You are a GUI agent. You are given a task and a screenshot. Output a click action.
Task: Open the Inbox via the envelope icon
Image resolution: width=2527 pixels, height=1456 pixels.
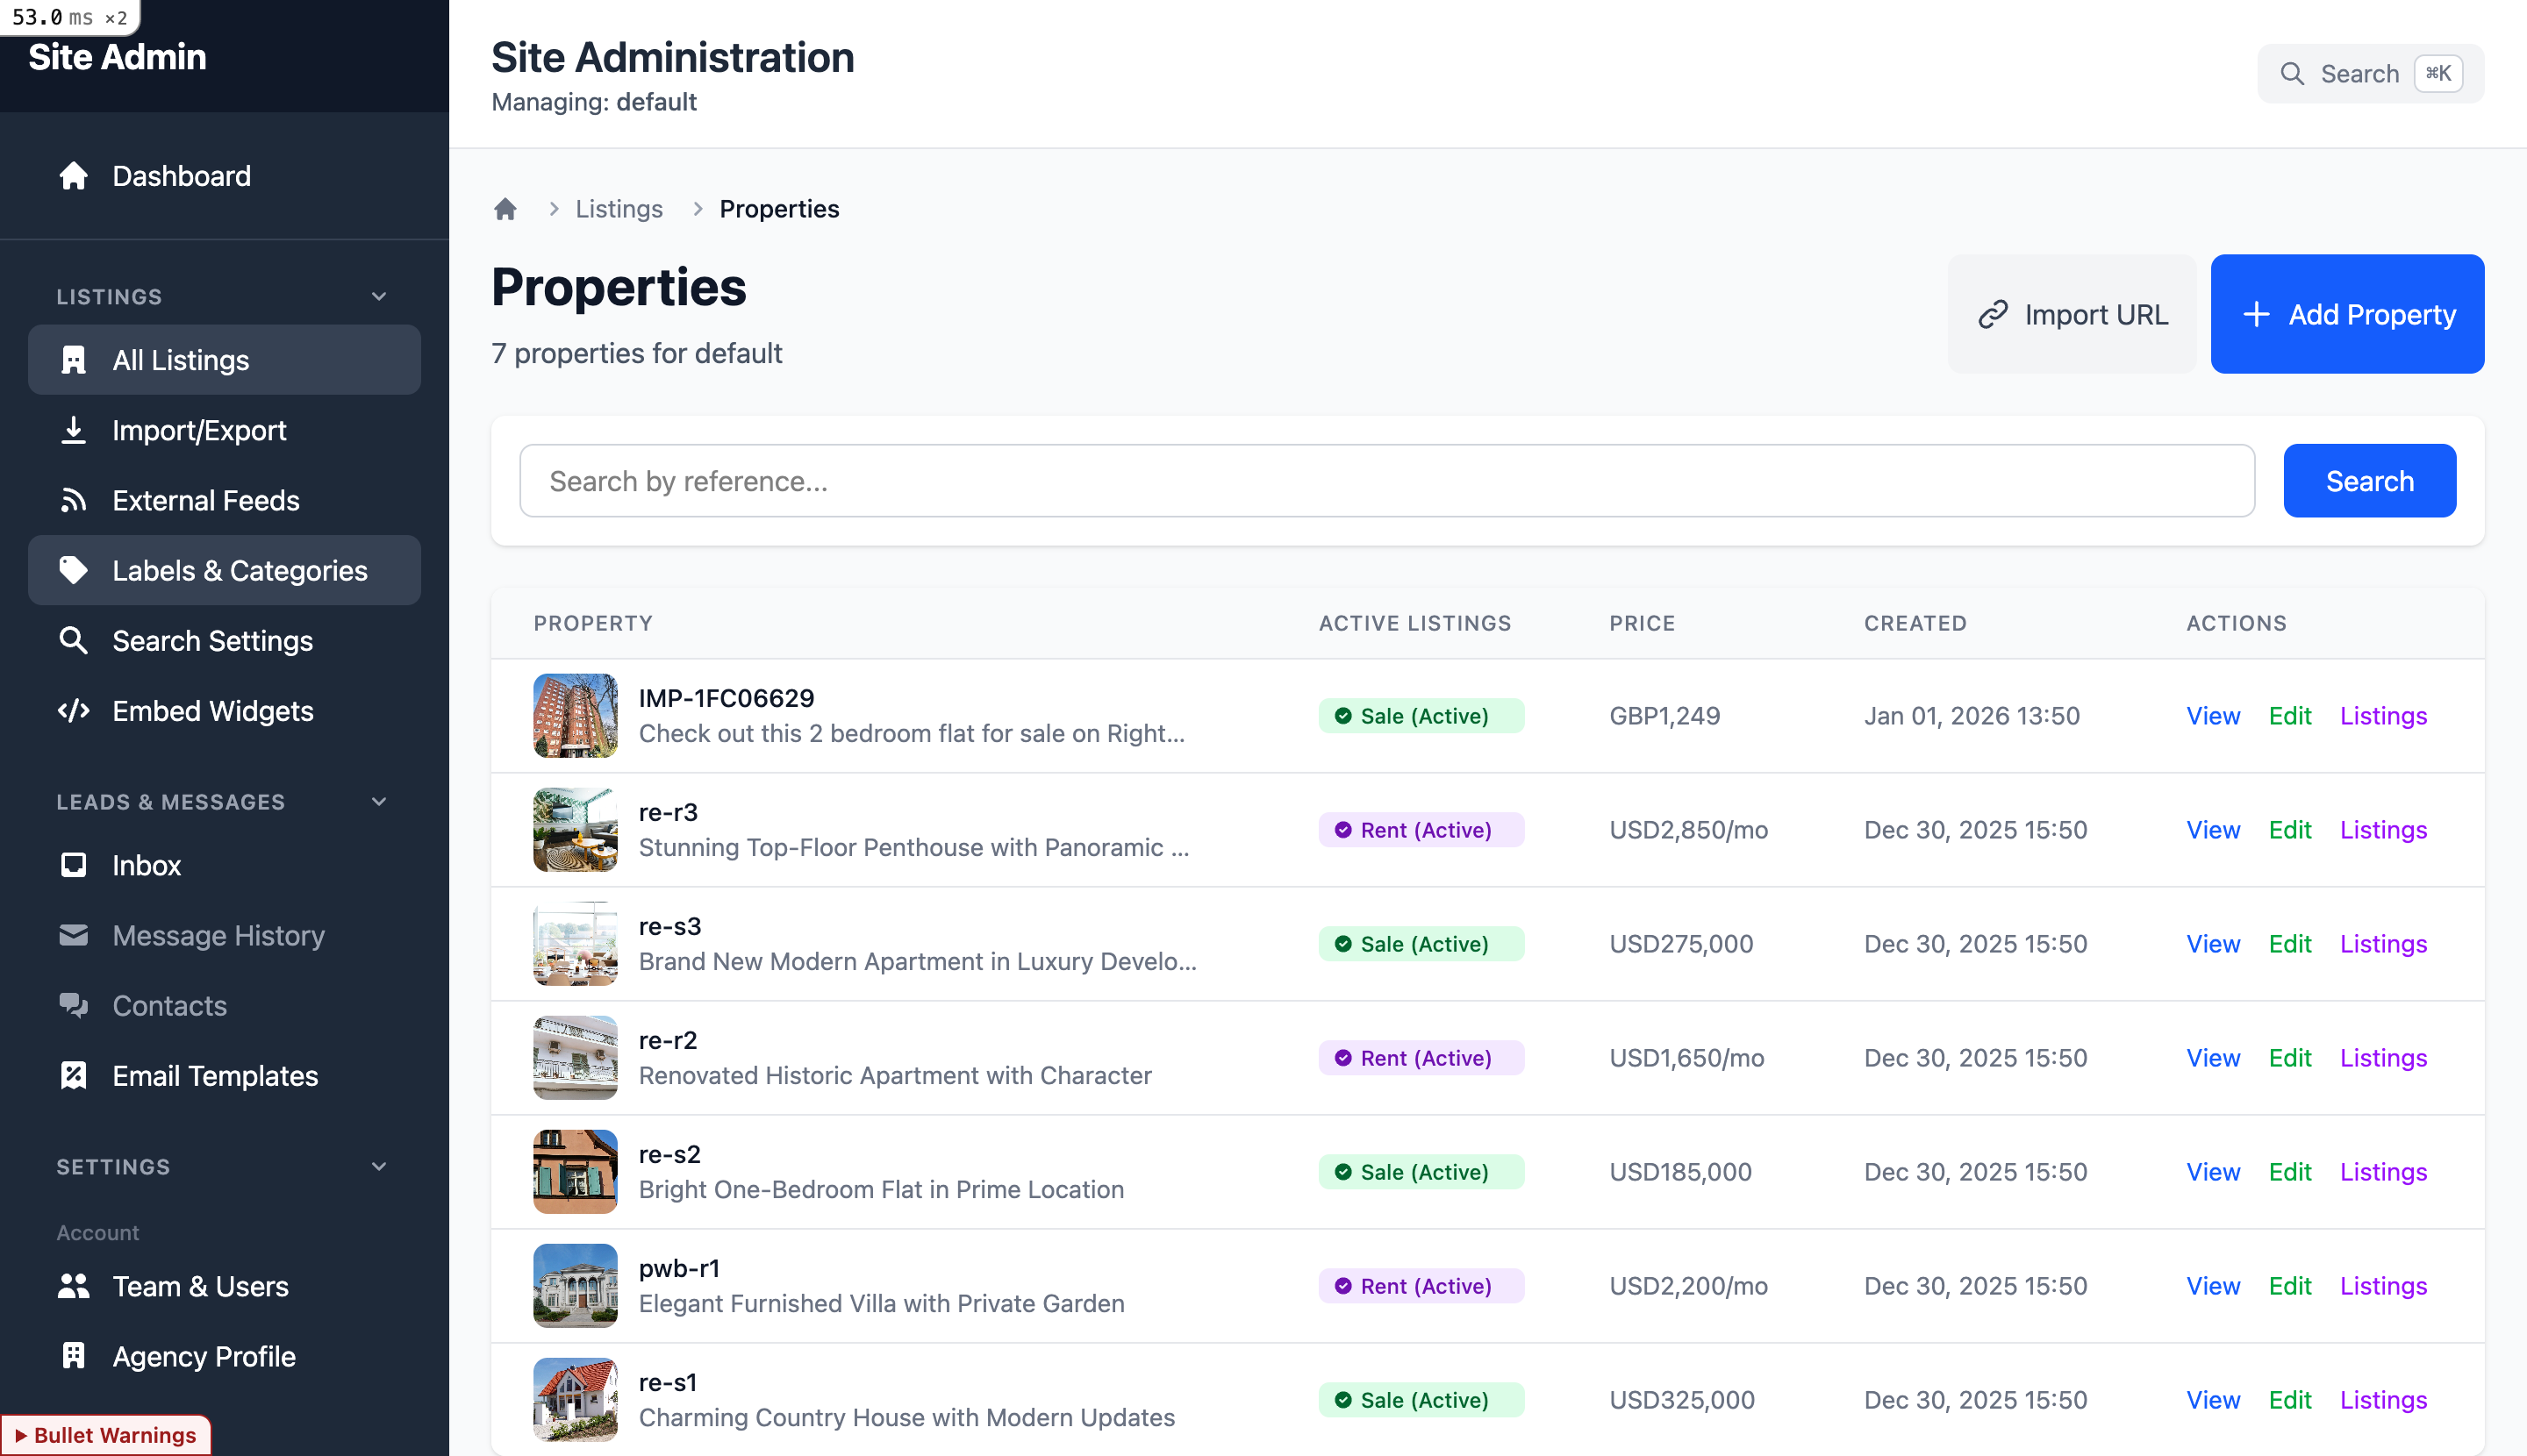pos(74,865)
